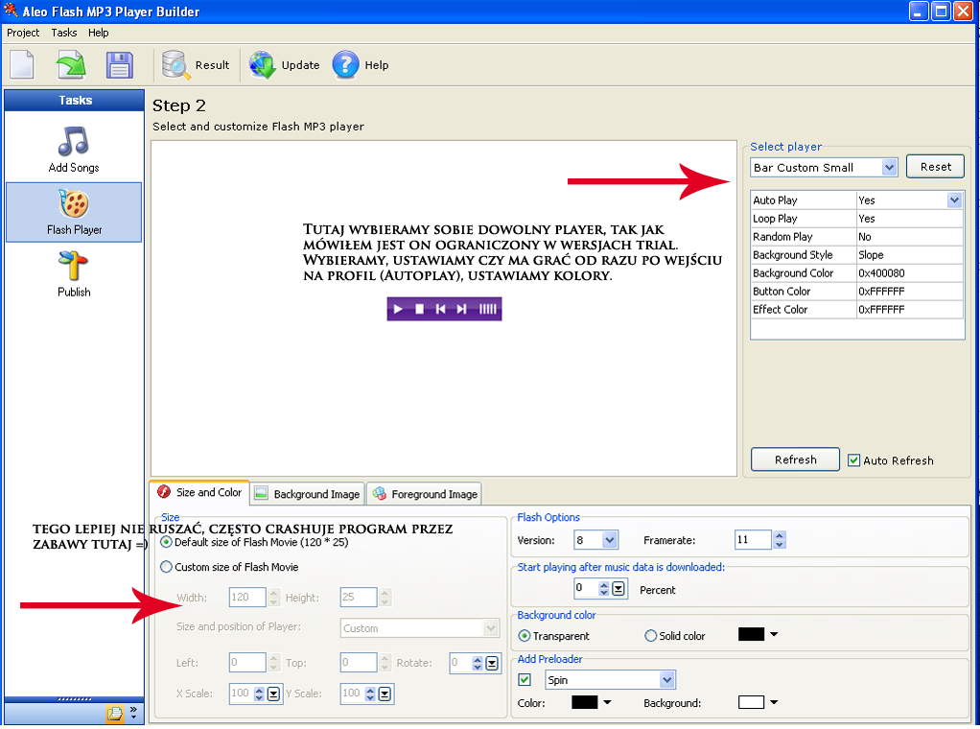The height and width of the screenshot is (729, 980).
Task: Select the Button Color property row
Action: coord(856,291)
